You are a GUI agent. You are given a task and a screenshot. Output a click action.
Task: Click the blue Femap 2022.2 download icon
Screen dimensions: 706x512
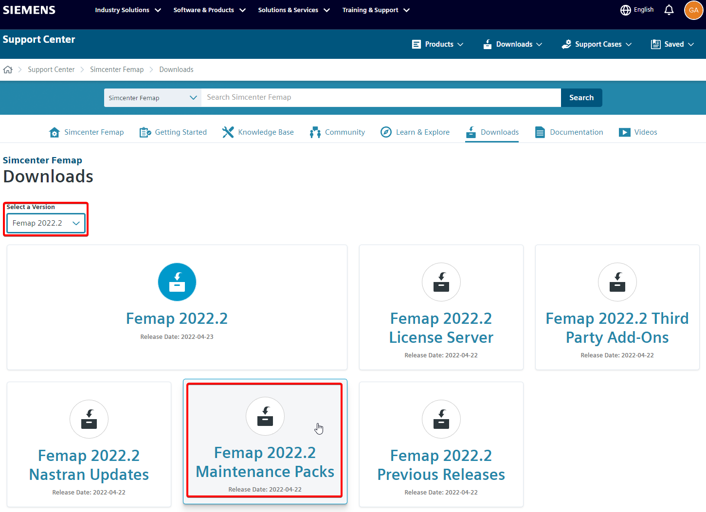[177, 282]
